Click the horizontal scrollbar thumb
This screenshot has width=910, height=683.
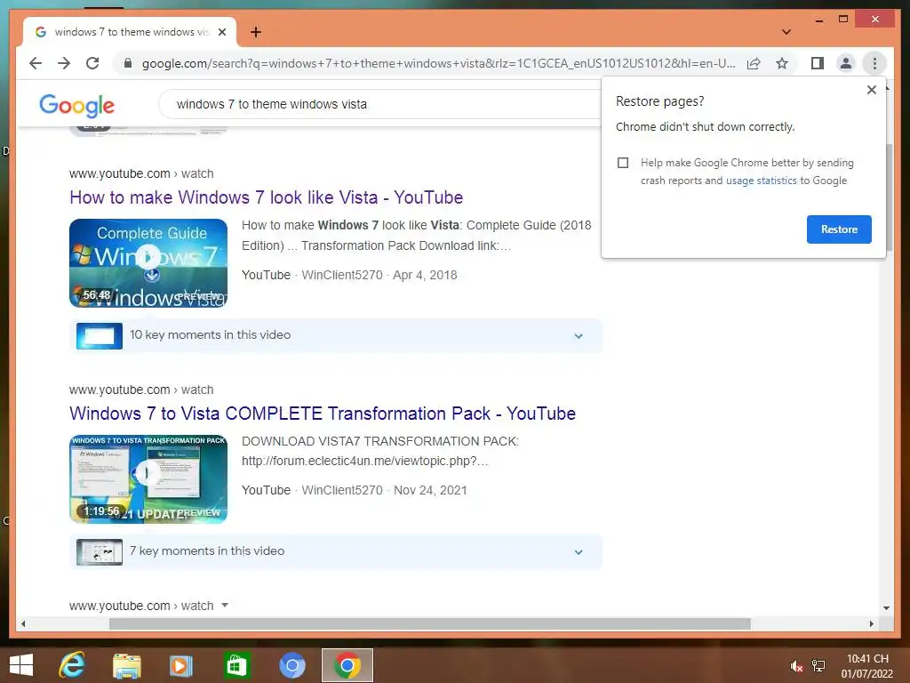429,623
